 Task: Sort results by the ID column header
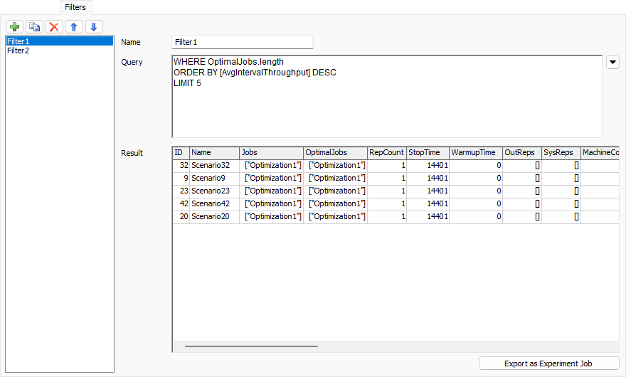181,153
